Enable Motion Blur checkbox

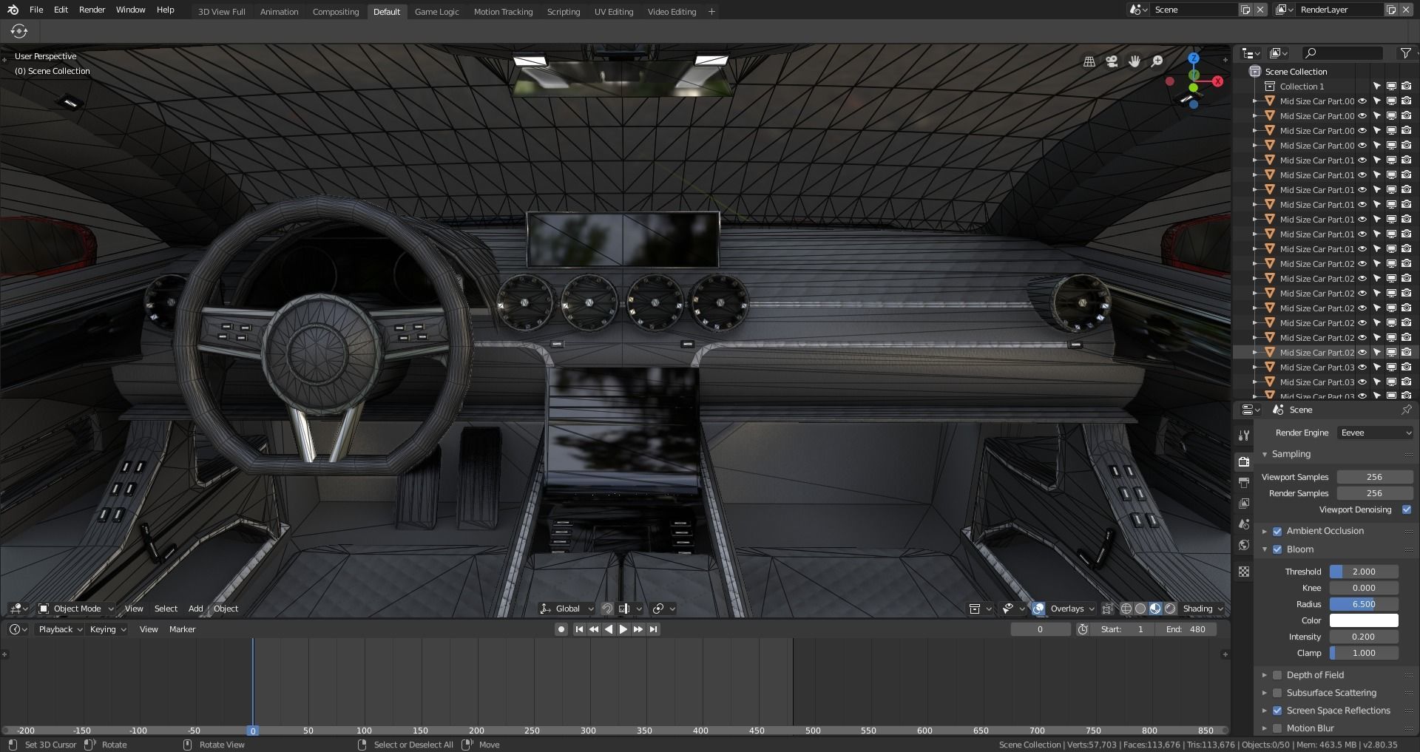click(x=1277, y=728)
